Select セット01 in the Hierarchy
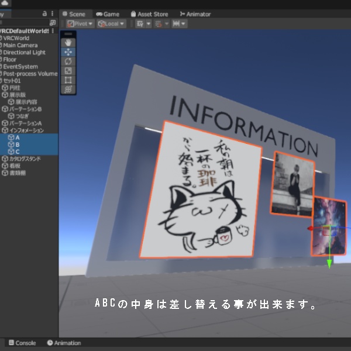 [29, 81]
